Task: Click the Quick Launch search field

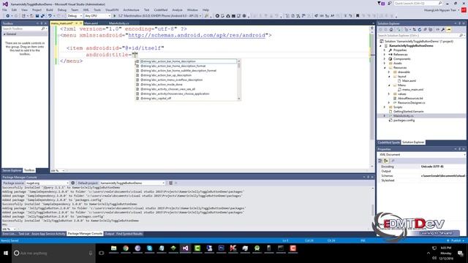Action: [x=418, y=3]
